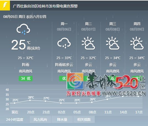Click the chart point above 17点
The image size is (148, 126).
pyautogui.click(x=138, y=96)
